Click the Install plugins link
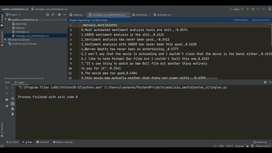Viewport: 272px width, 153px height. [241, 20]
